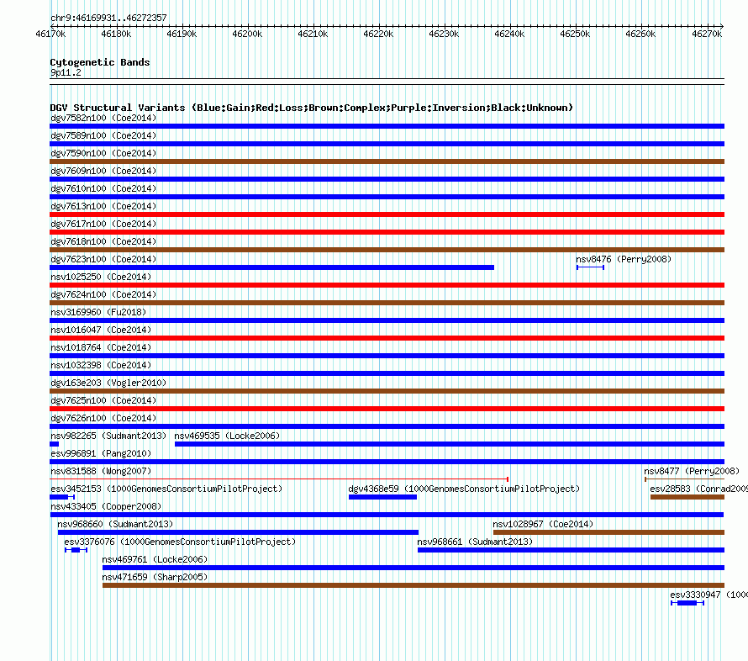Screen dimensions: 748x661
Task: Click the brown nsv1028967 variant bar
Action: point(608,532)
